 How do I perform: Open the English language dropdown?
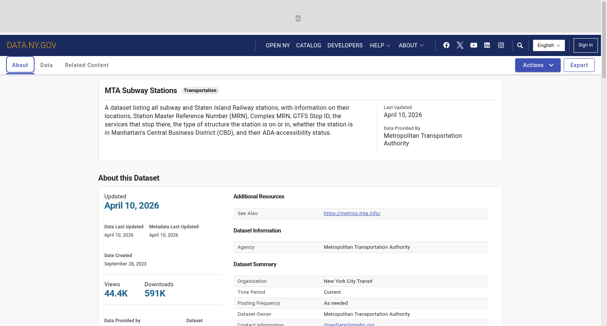point(549,45)
